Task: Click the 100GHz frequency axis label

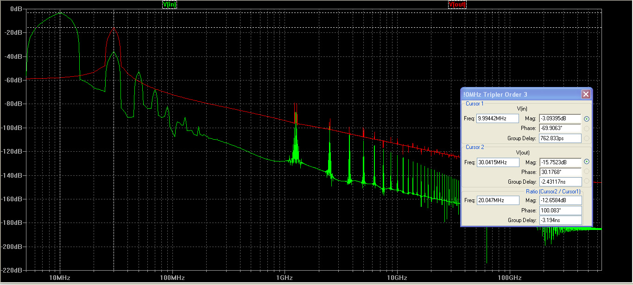Action: pos(509,278)
